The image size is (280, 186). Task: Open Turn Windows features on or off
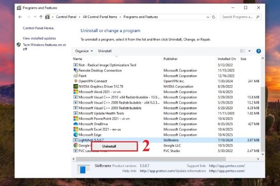pyautogui.click(x=44, y=47)
